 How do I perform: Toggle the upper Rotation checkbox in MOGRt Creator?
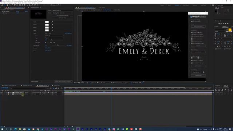point(192,35)
